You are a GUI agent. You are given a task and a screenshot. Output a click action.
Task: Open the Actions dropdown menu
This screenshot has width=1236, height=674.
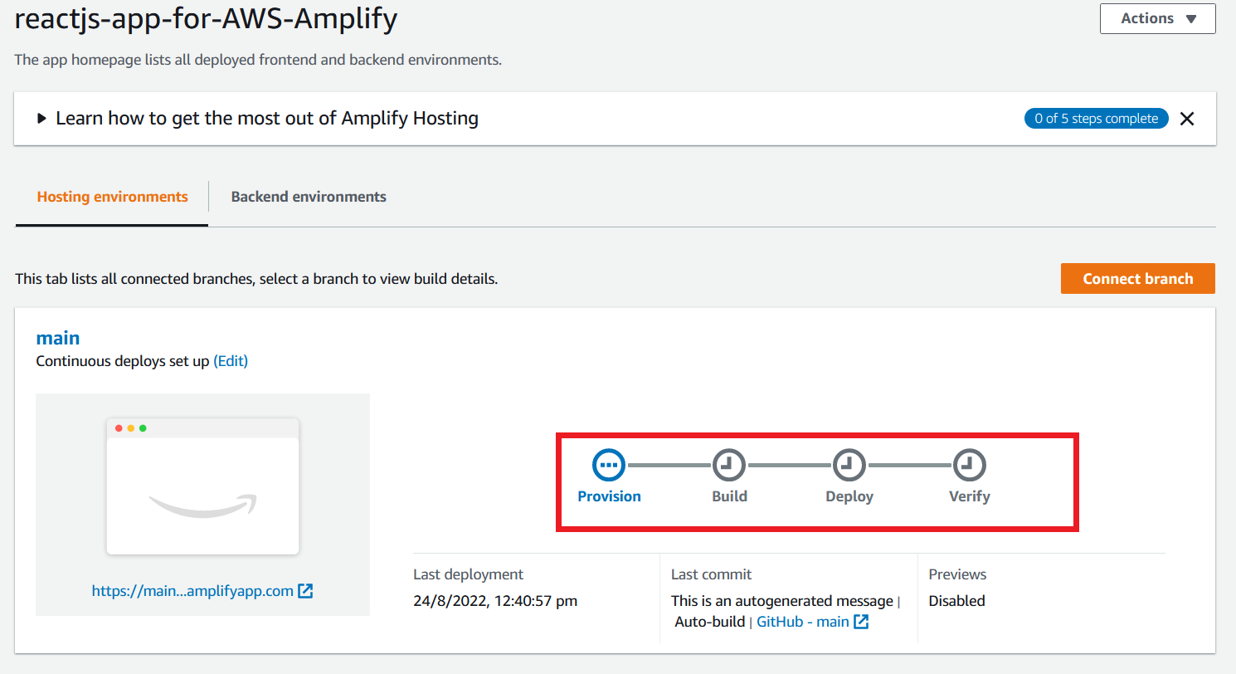pos(1157,18)
